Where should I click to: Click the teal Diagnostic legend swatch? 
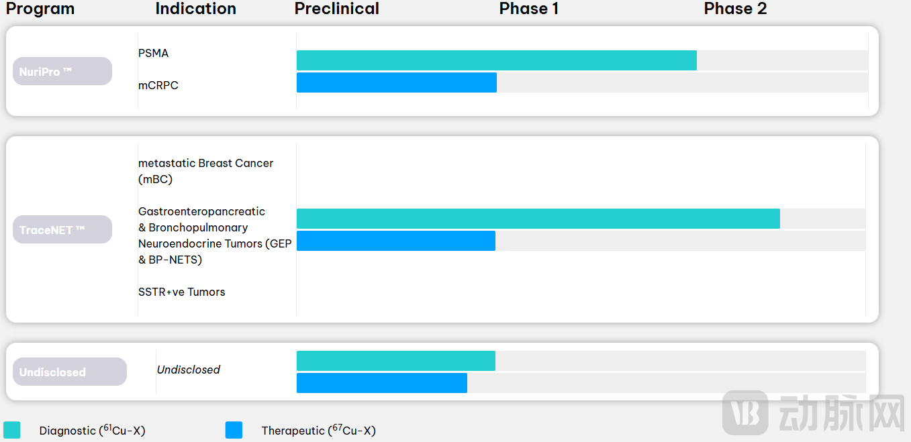(12, 430)
